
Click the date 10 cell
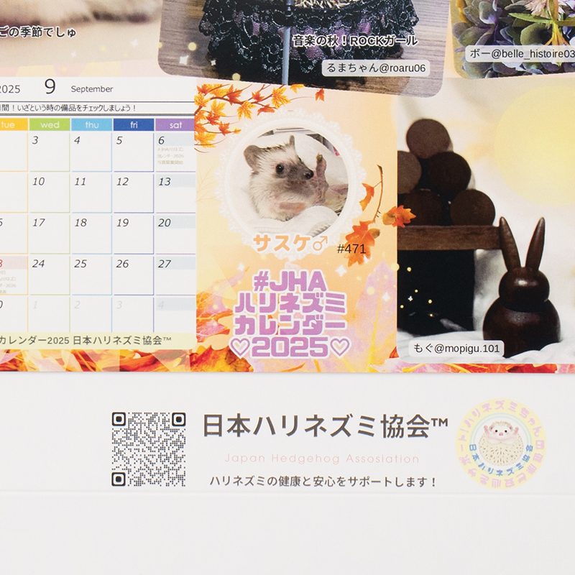pos(49,193)
